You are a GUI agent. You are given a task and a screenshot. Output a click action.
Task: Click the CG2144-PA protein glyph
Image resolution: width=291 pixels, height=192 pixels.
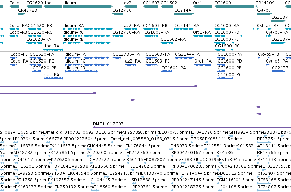[x=184, y=58]
